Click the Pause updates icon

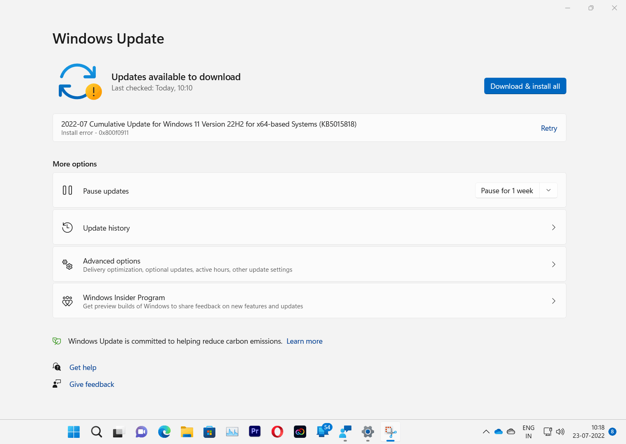(x=67, y=190)
